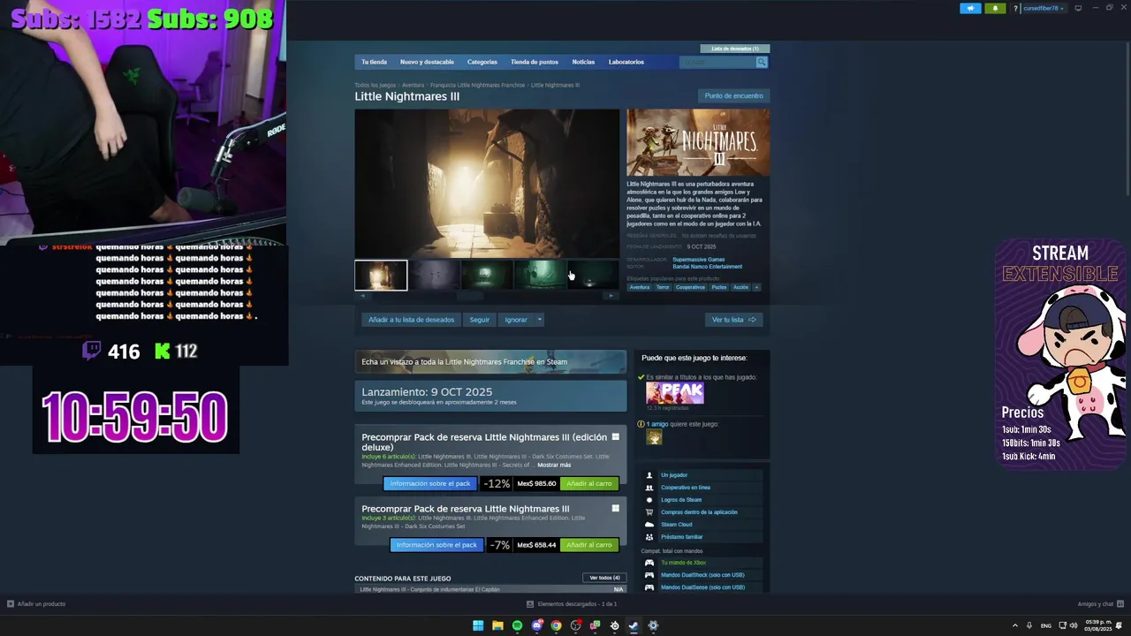Click the thumbnail strip right scroll arrow
Viewport: 1131px width, 636px height.
click(611, 296)
